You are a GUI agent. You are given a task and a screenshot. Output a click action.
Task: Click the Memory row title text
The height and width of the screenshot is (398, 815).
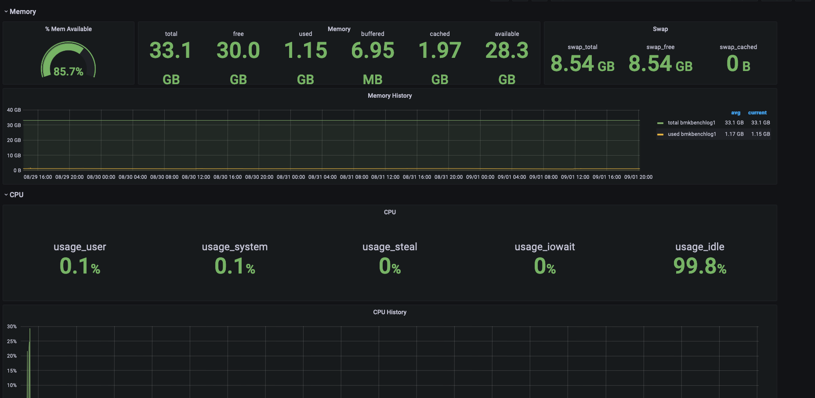(23, 12)
